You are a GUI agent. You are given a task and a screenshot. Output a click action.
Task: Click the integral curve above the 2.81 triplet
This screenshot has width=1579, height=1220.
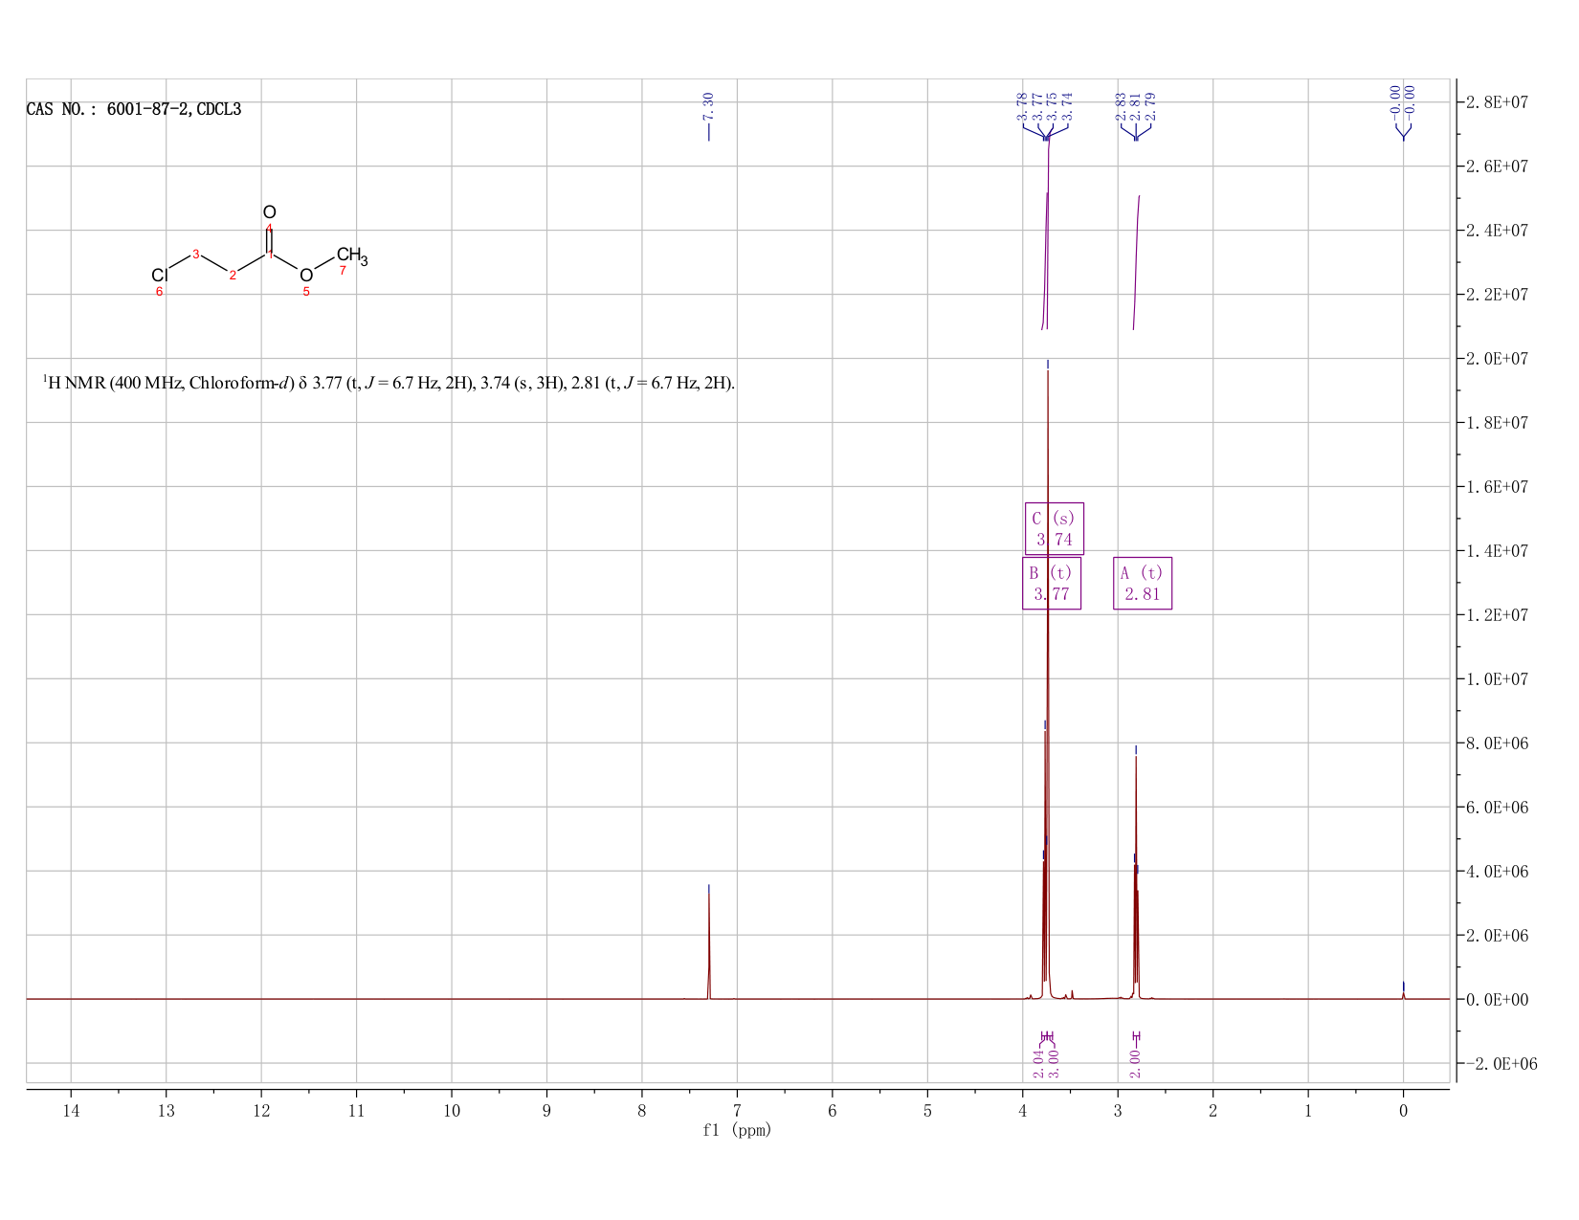click(x=1136, y=261)
